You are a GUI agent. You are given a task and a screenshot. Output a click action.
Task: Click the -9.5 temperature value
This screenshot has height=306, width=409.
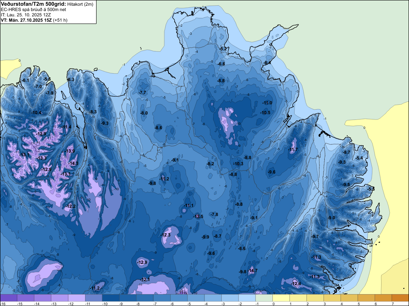(346, 184)
